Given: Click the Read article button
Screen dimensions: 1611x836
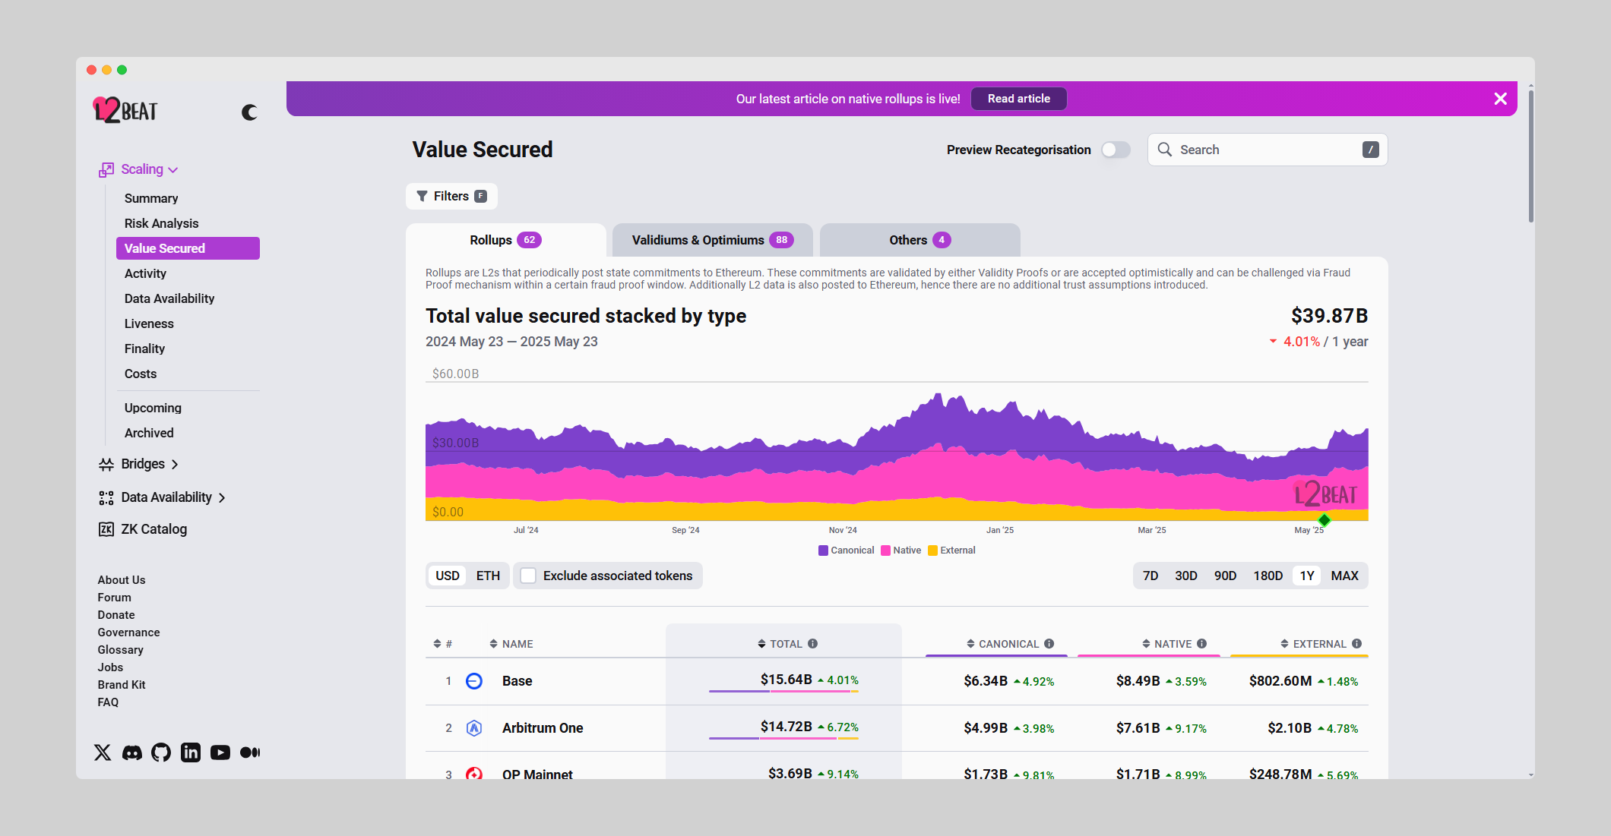Looking at the screenshot, I should [1018, 99].
